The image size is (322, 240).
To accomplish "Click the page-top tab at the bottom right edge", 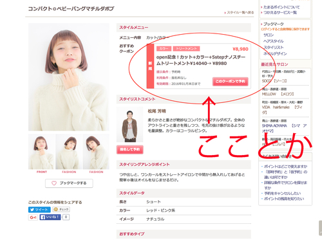I will 321,228.
